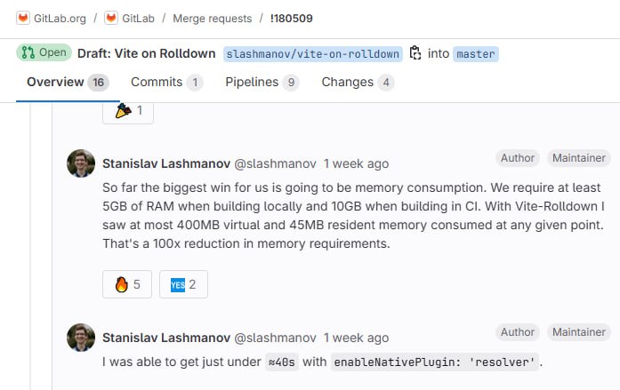The width and height of the screenshot is (620, 390).
Task: Open the Changes tab
Action: pos(358,82)
